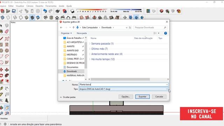Open Model Info from toolbar
The image size is (224, 126).
click(64, 11)
